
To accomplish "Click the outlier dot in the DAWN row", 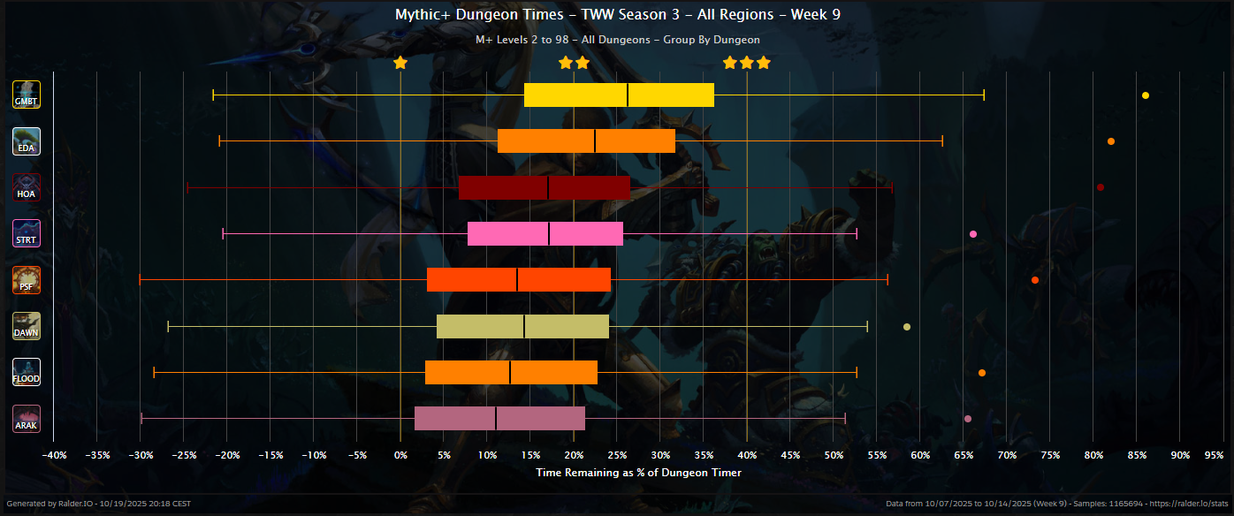I will tap(906, 327).
